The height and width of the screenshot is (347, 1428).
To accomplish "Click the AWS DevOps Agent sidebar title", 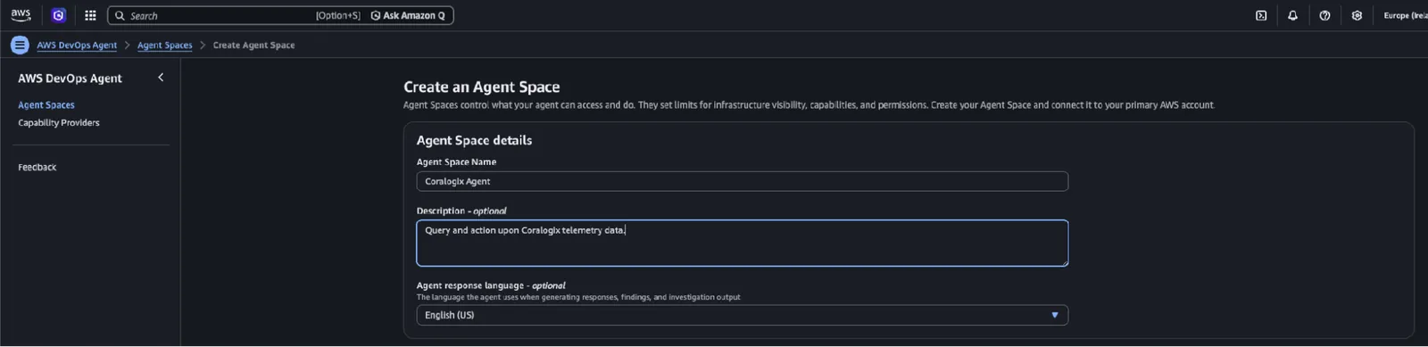I will click(x=70, y=78).
